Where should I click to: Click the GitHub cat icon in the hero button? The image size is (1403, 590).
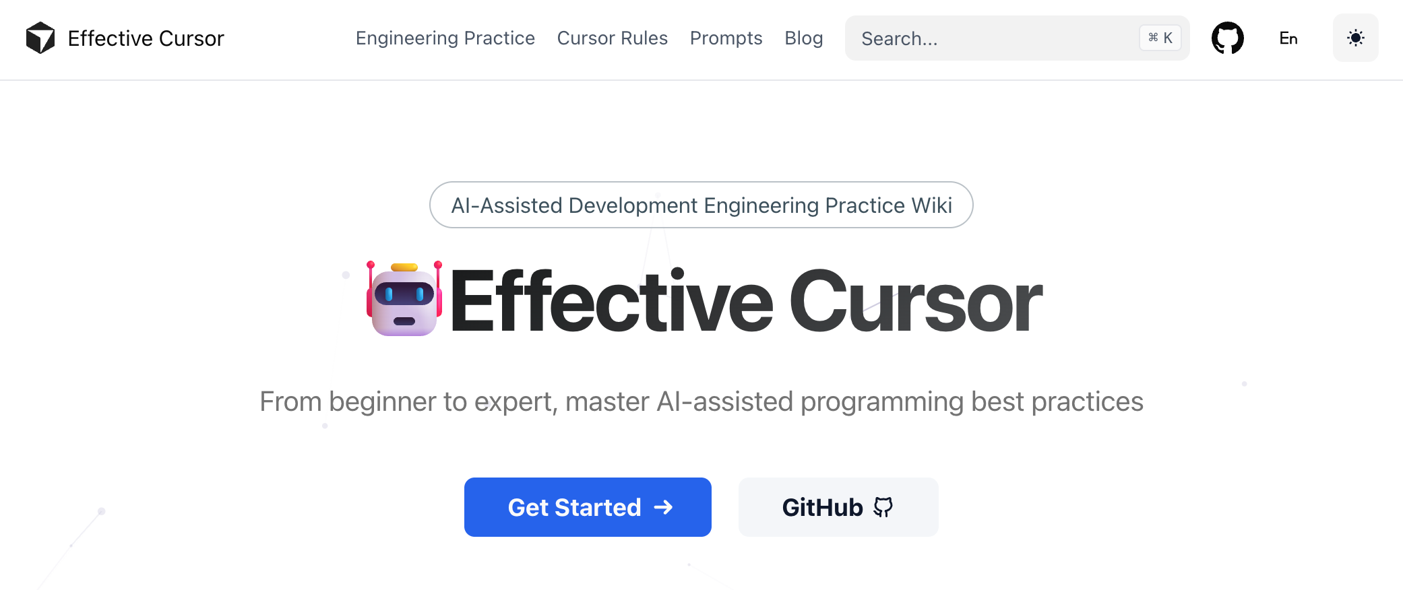click(x=883, y=507)
